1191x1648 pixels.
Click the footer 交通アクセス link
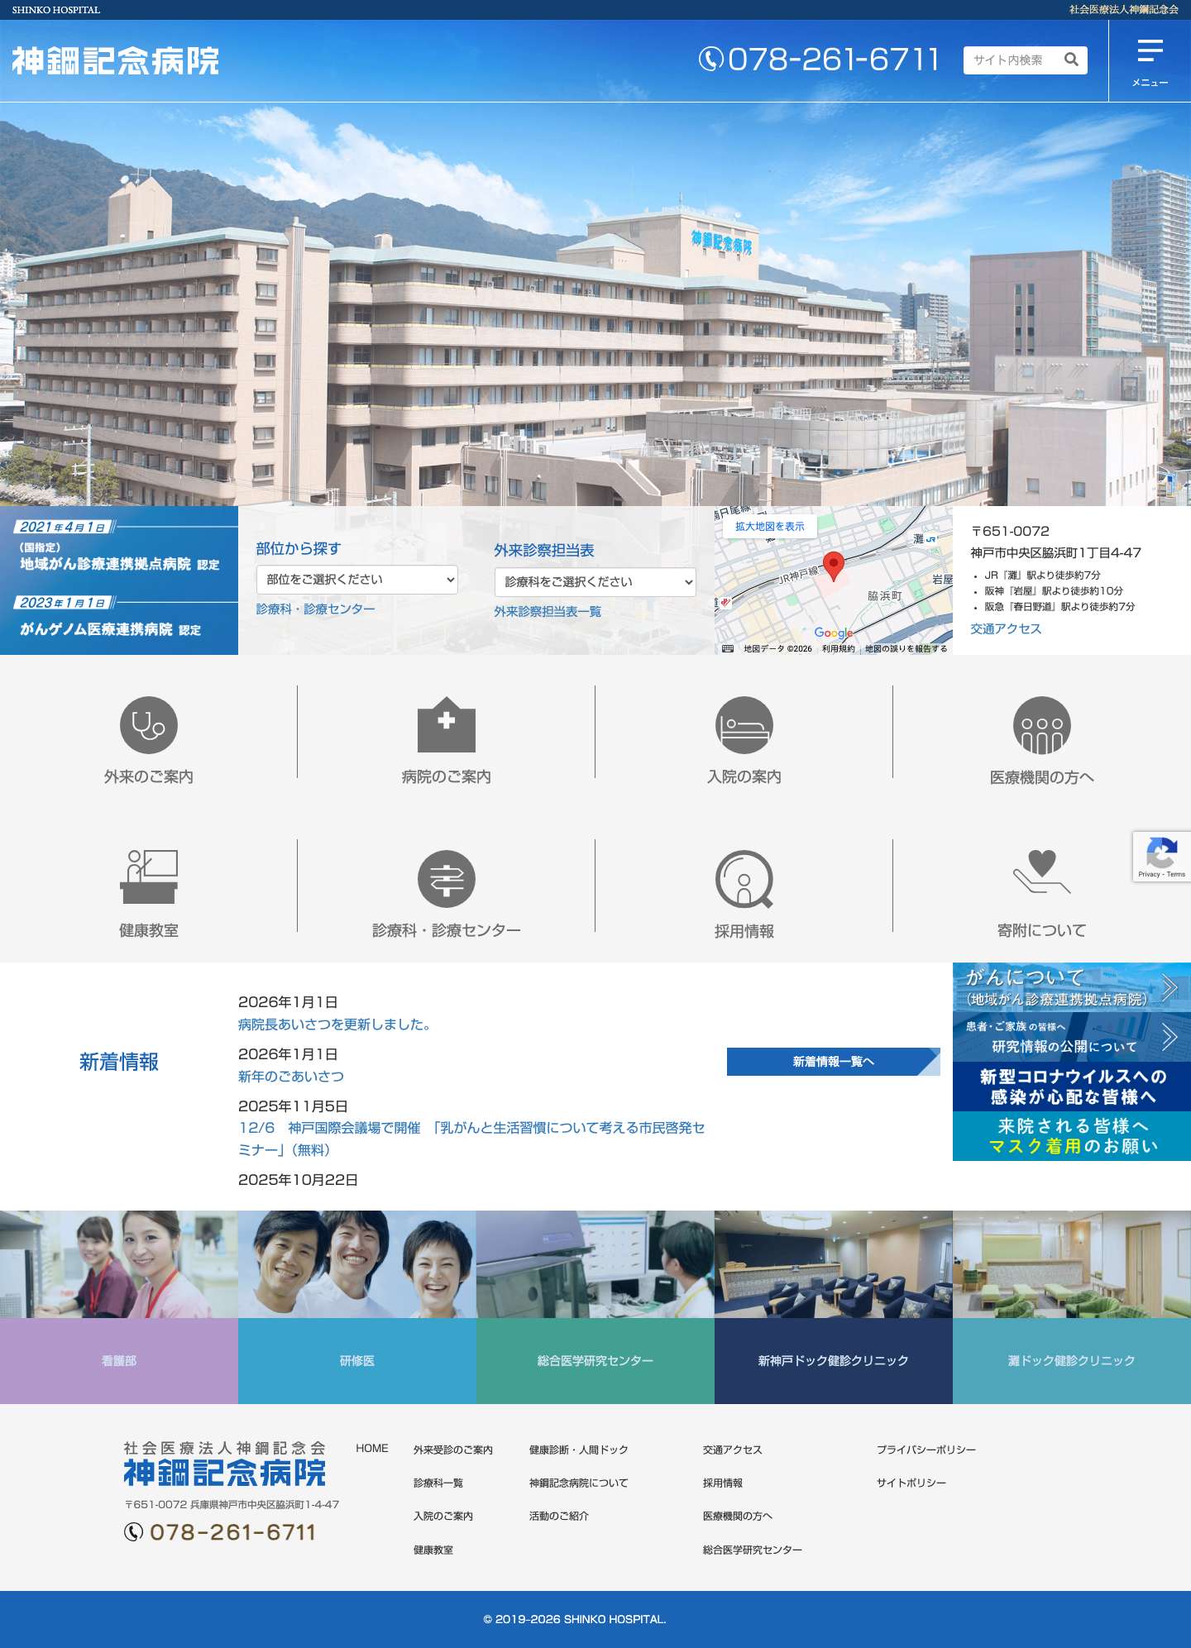(x=733, y=1450)
